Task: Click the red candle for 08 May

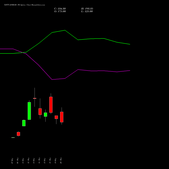Action: 19,134
